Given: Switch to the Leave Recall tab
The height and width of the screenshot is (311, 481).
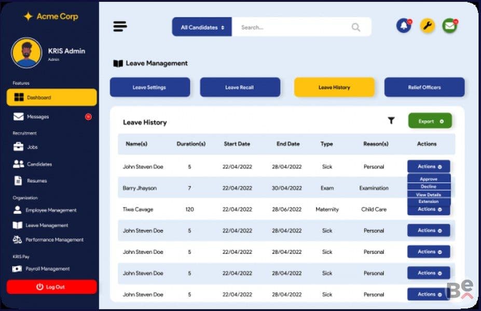Looking at the screenshot, I should (240, 87).
